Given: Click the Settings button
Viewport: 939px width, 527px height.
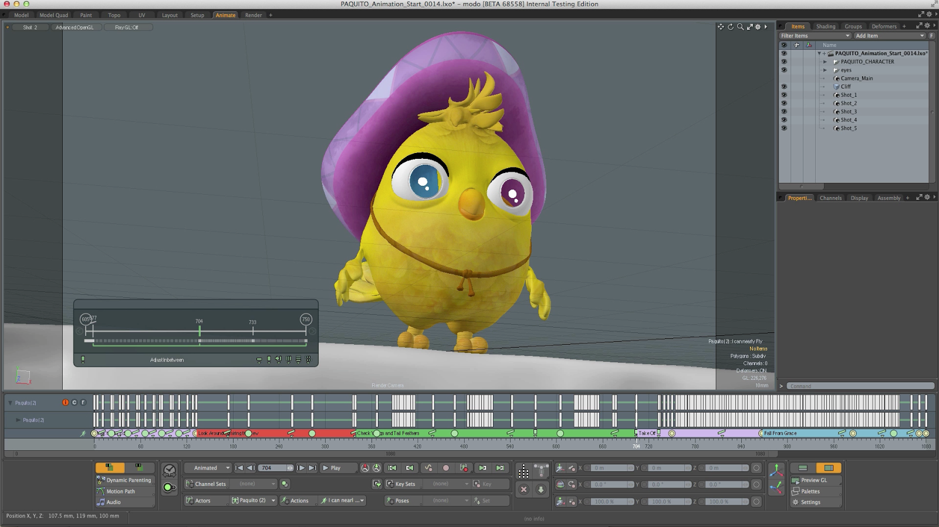Looking at the screenshot, I should [x=815, y=502].
